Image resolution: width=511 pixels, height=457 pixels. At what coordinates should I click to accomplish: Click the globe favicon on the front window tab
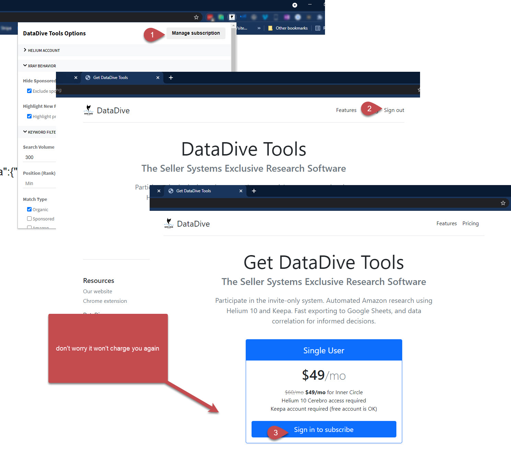pyautogui.click(x=171, y=191)
